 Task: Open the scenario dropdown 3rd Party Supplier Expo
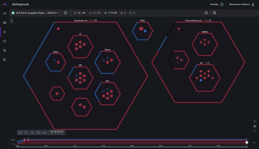(35, 13)
